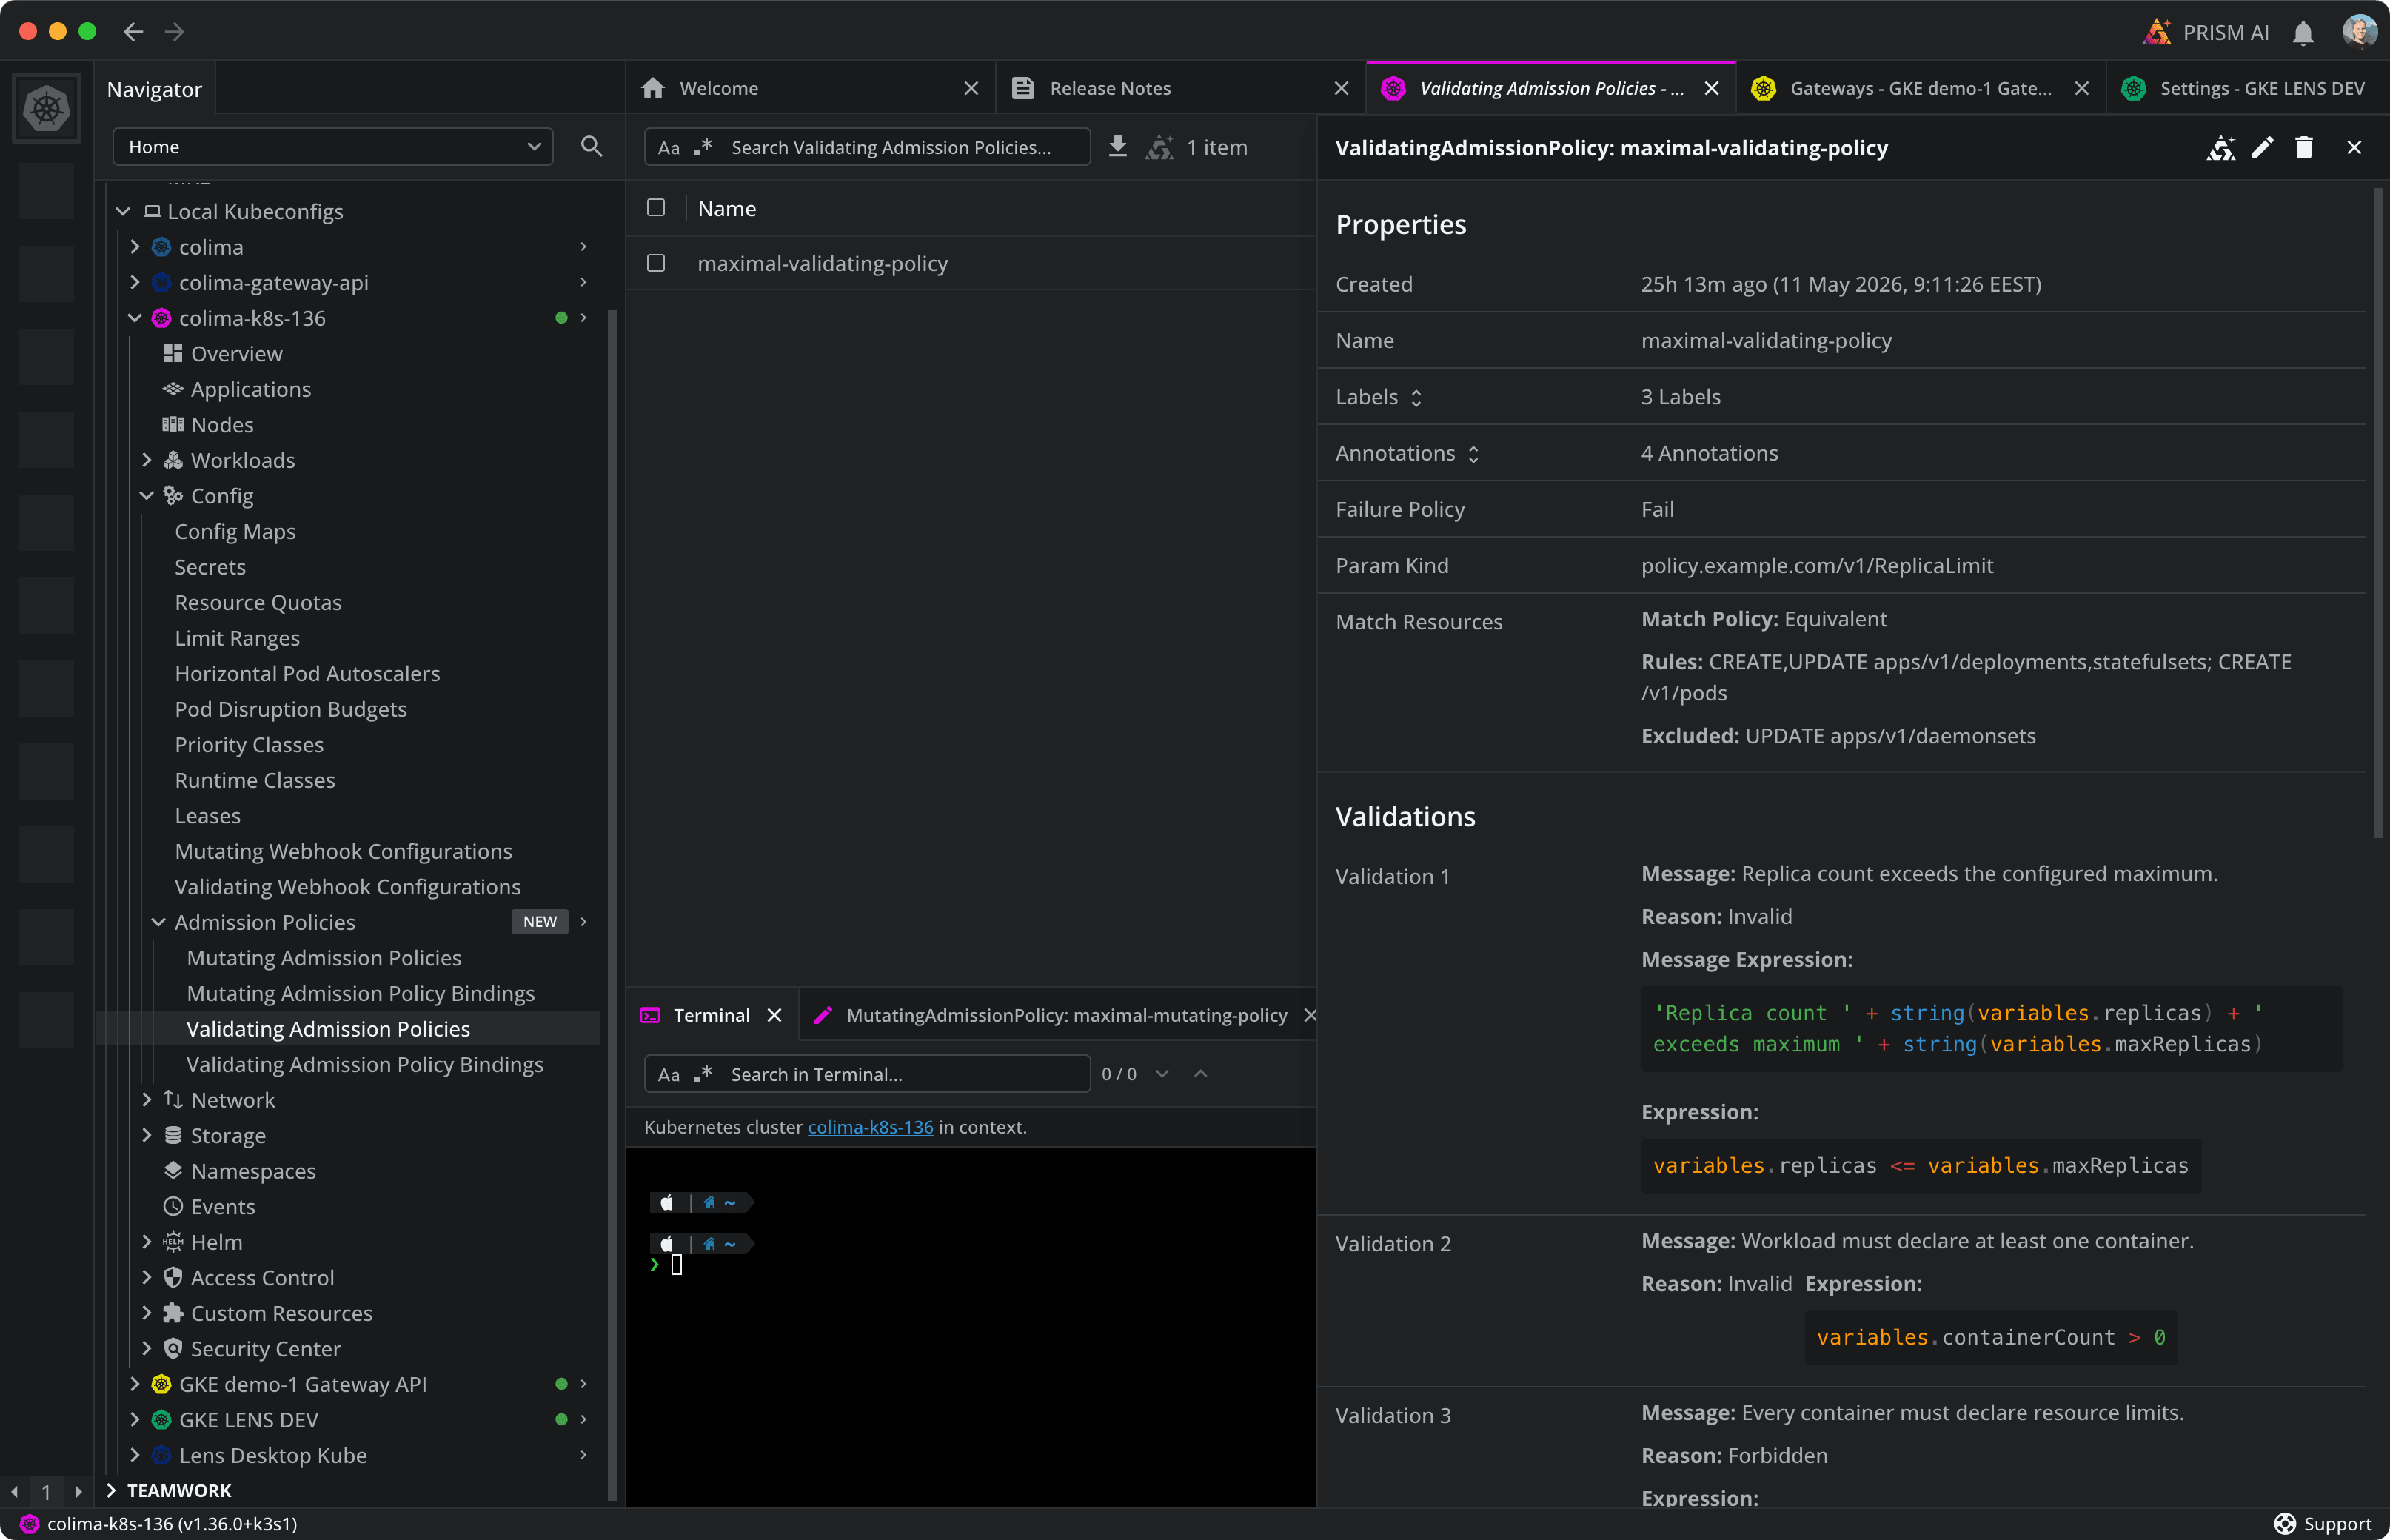Click the Navigator tree scrollbar
This screenshot has height=1540, width=2390.
point(611,905)
